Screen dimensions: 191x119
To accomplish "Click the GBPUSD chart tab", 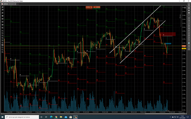I will point(6,4).
